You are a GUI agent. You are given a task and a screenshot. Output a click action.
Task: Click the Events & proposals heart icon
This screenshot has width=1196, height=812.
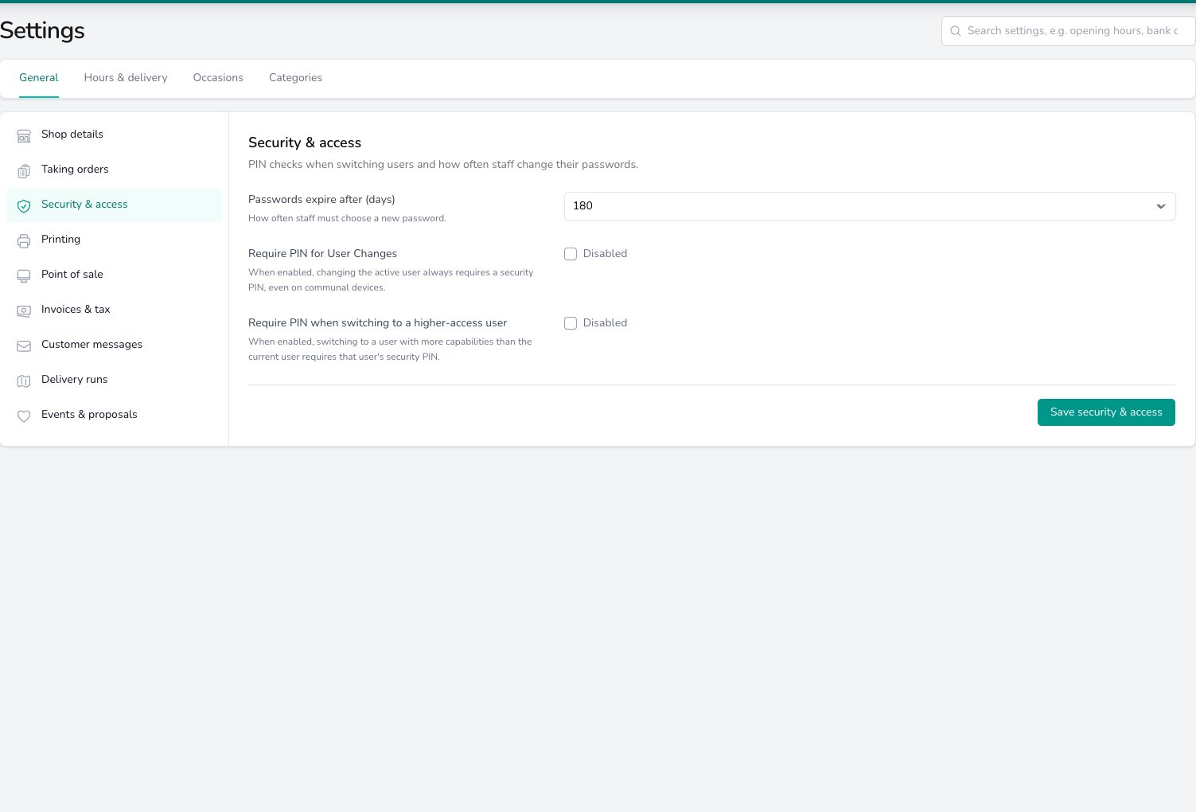click(x=24, y=416)
